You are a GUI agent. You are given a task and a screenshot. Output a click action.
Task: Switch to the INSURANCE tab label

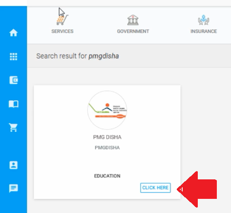click(204, 31)
